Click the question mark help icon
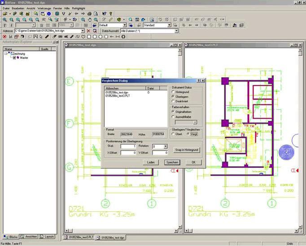Screen dimensions: 306x246 point(111,13)
